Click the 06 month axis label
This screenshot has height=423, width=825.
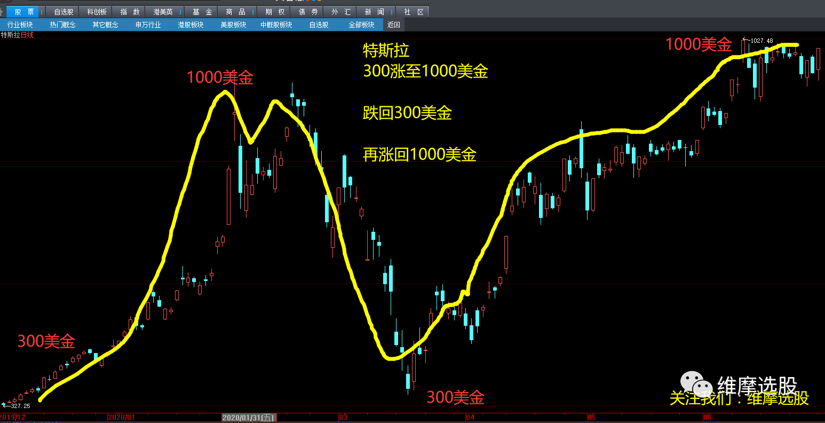(x=708, y=417)
